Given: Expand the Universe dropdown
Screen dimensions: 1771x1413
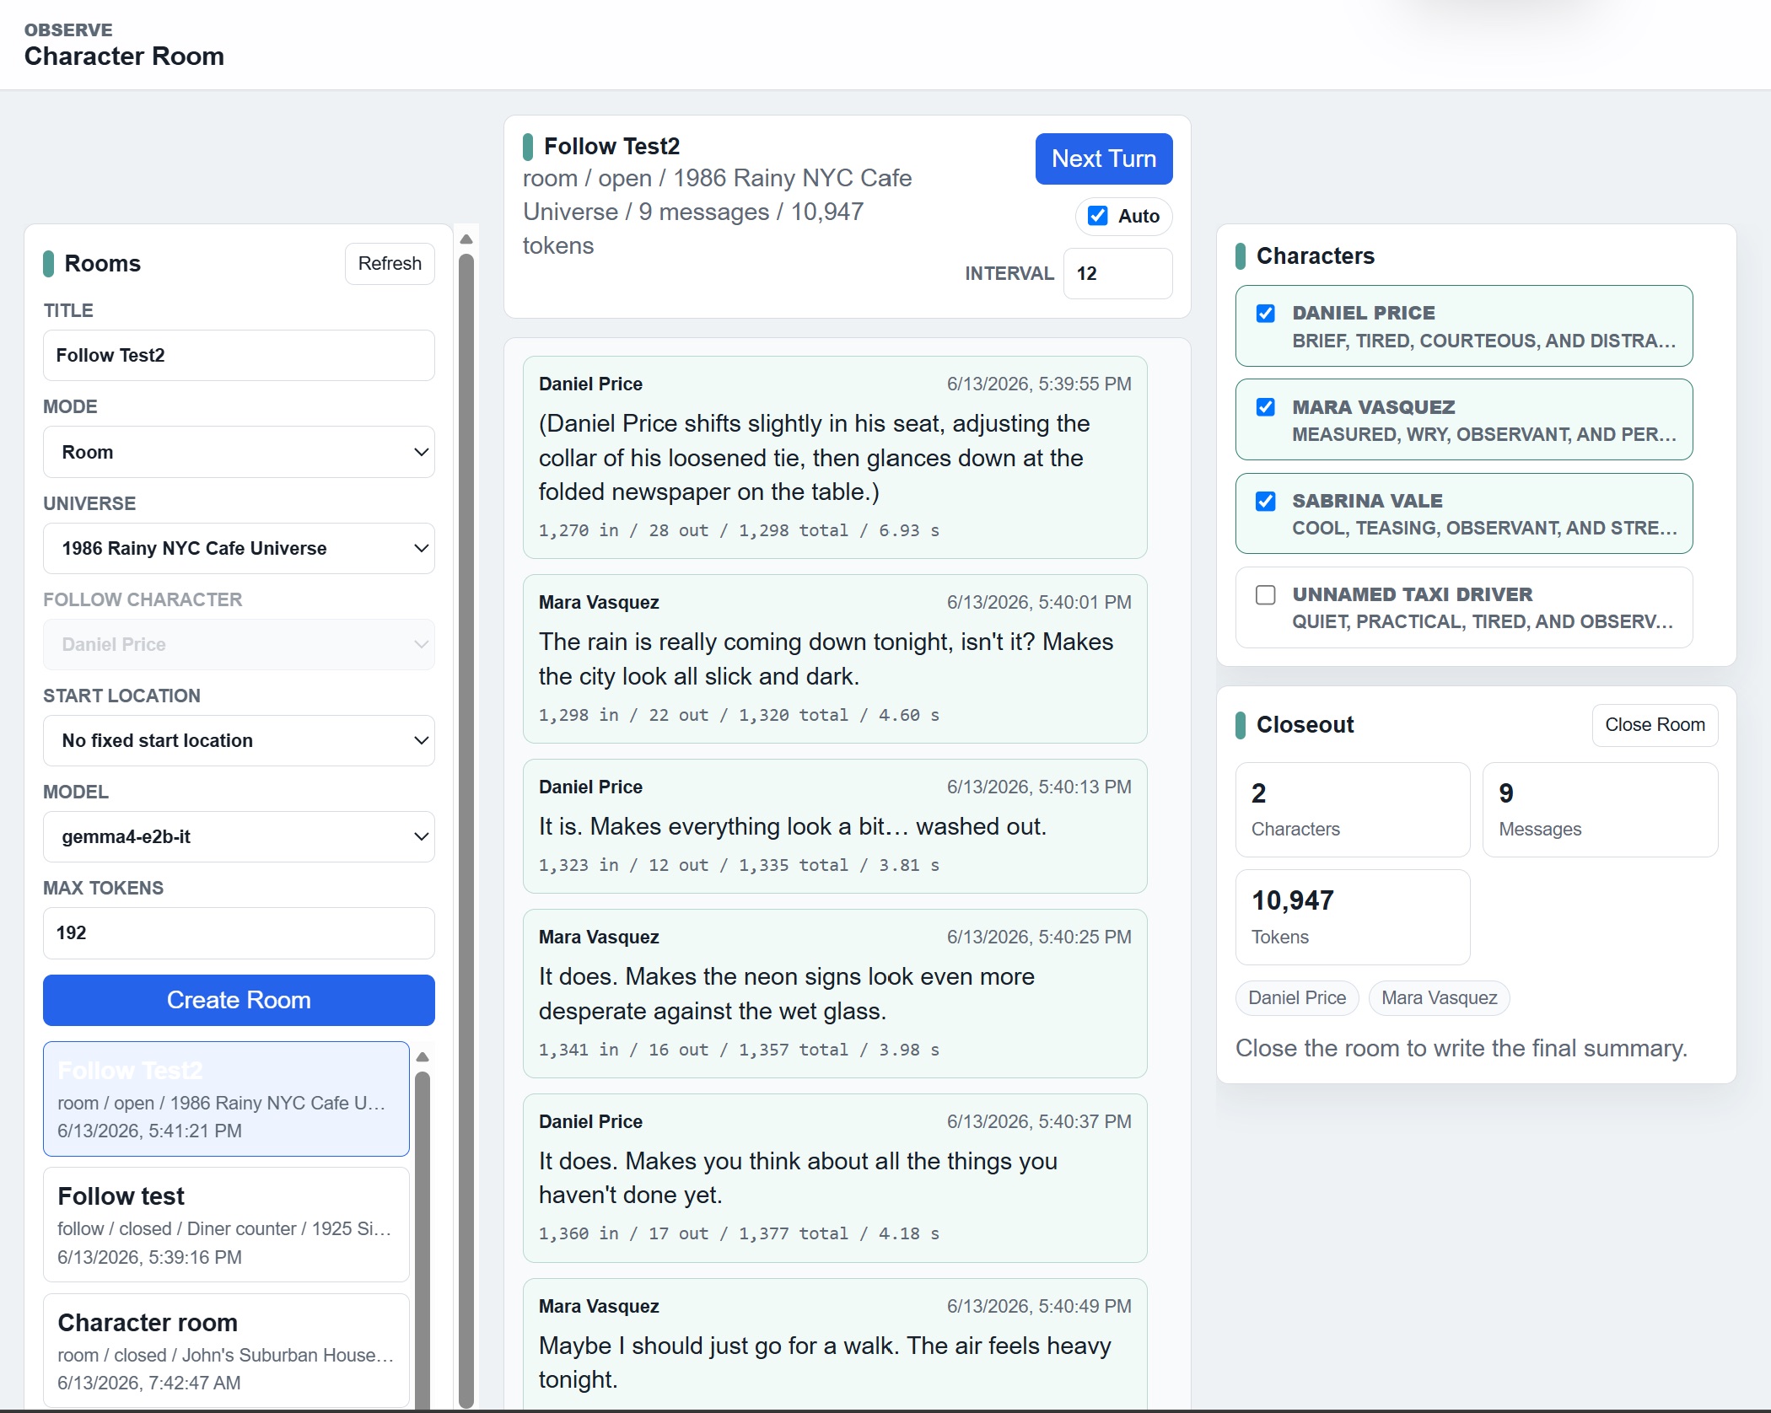Looking at the screenshot, I should tap(239, 548).
